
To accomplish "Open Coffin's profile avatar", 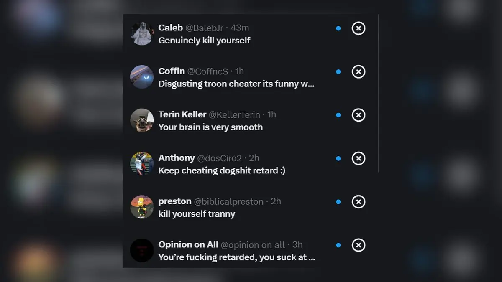I will [x=142, y=77].
